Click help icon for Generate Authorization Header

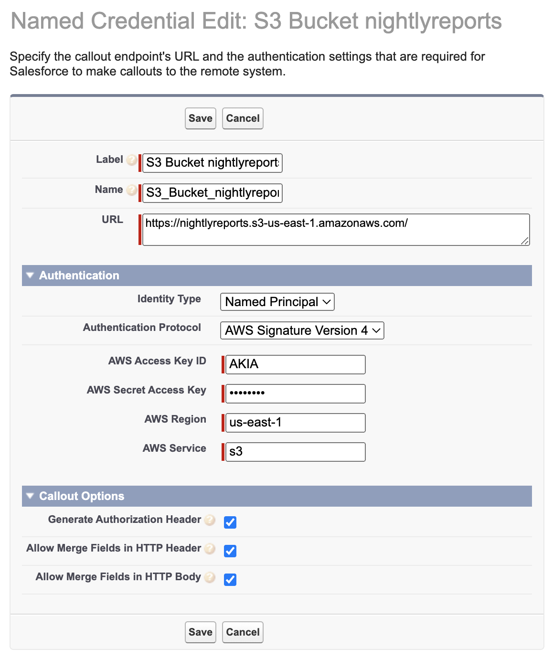(210, 520)
